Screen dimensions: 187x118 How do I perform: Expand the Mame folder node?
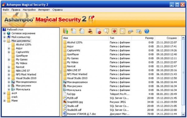[4, 101]
